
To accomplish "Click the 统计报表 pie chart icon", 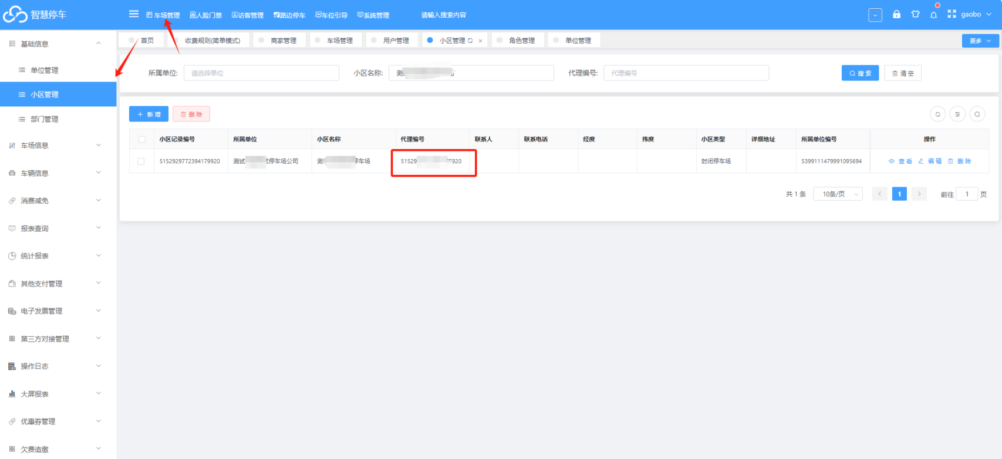I will tap(12, 256).
